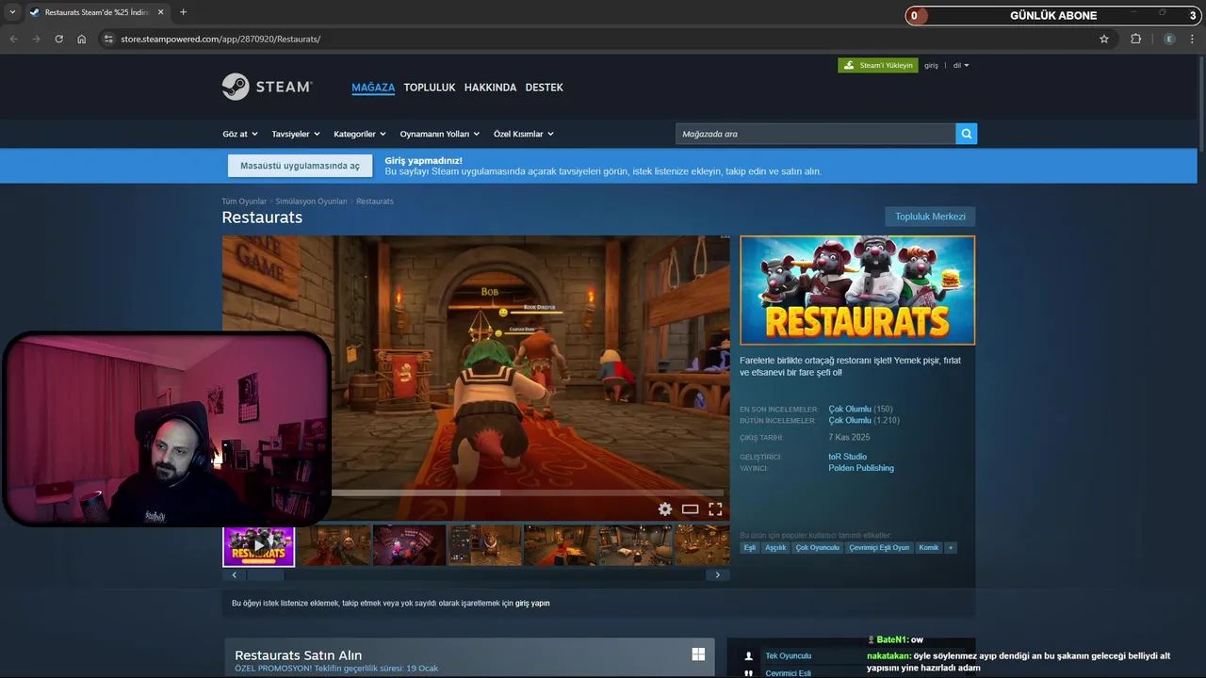Image resolution: width=1206 pixels, height=678 pixels.
Task: Reload the page with refresh icon
Action: 58,39
